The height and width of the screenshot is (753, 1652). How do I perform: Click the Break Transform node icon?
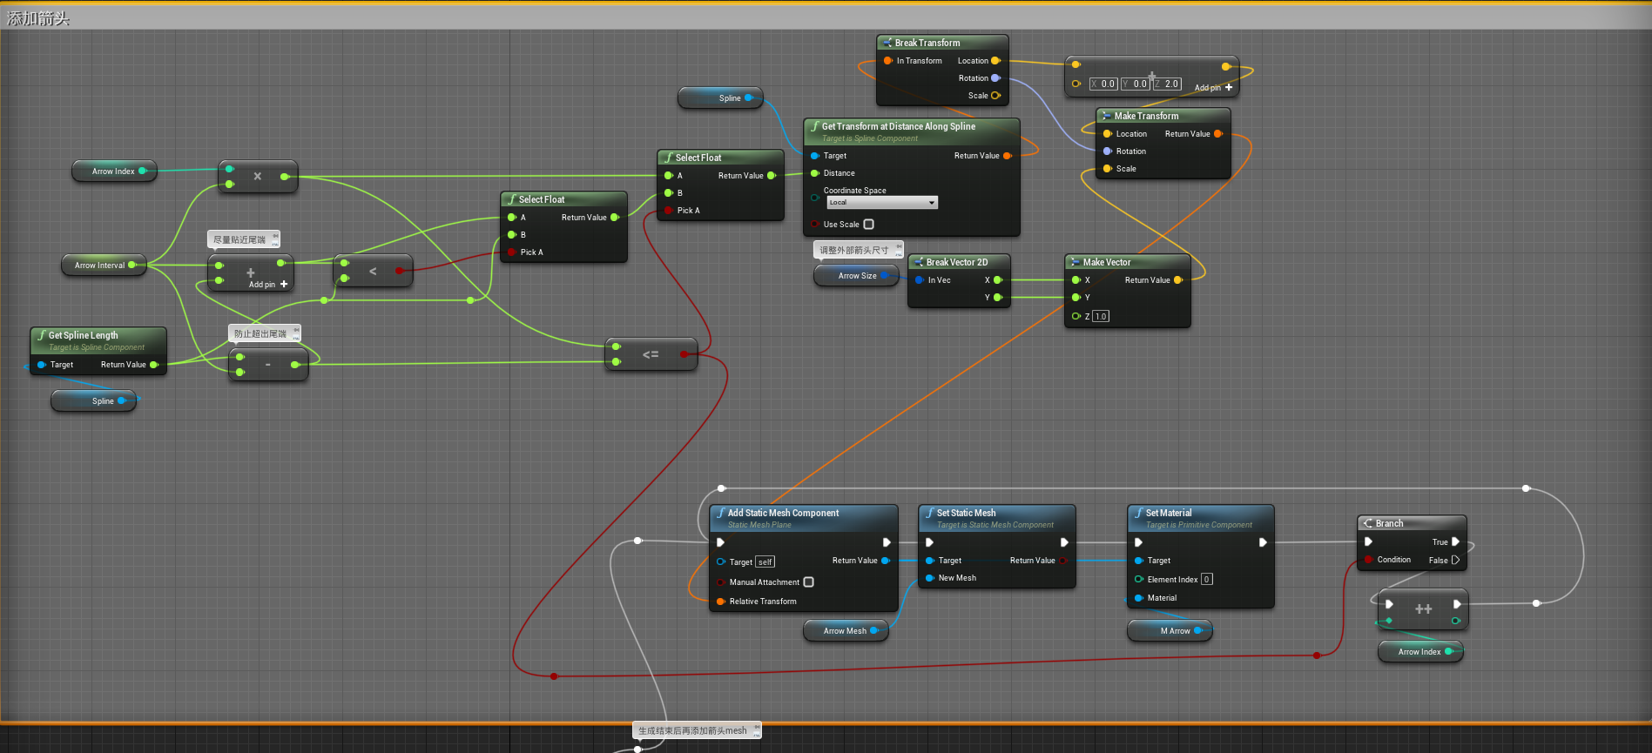coord(887,43)
